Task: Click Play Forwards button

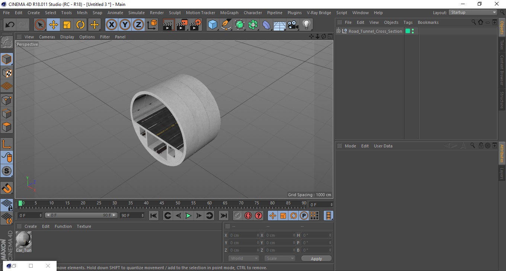Action: (x=189, y=216)
